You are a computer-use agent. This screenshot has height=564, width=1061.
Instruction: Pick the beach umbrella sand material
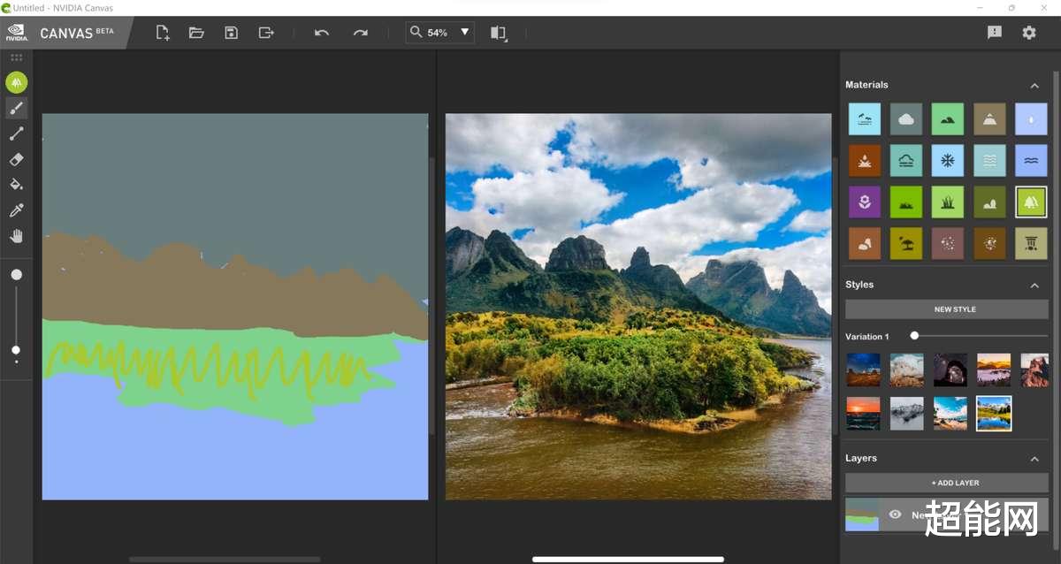tap(906, 243)
